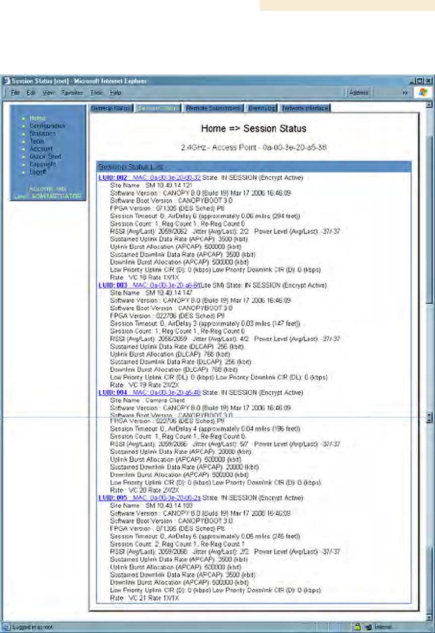
Task: Click Logoff in the sidebar
Action: [38, 172]
